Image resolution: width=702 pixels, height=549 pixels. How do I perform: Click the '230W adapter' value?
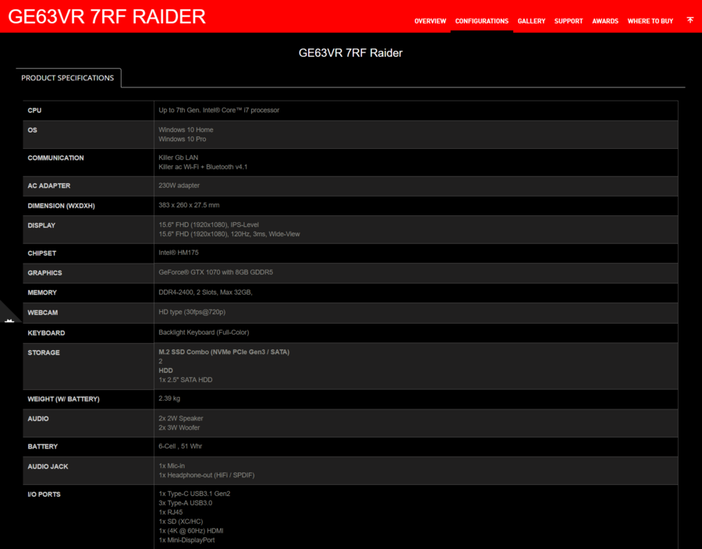[x=179, y=186]
